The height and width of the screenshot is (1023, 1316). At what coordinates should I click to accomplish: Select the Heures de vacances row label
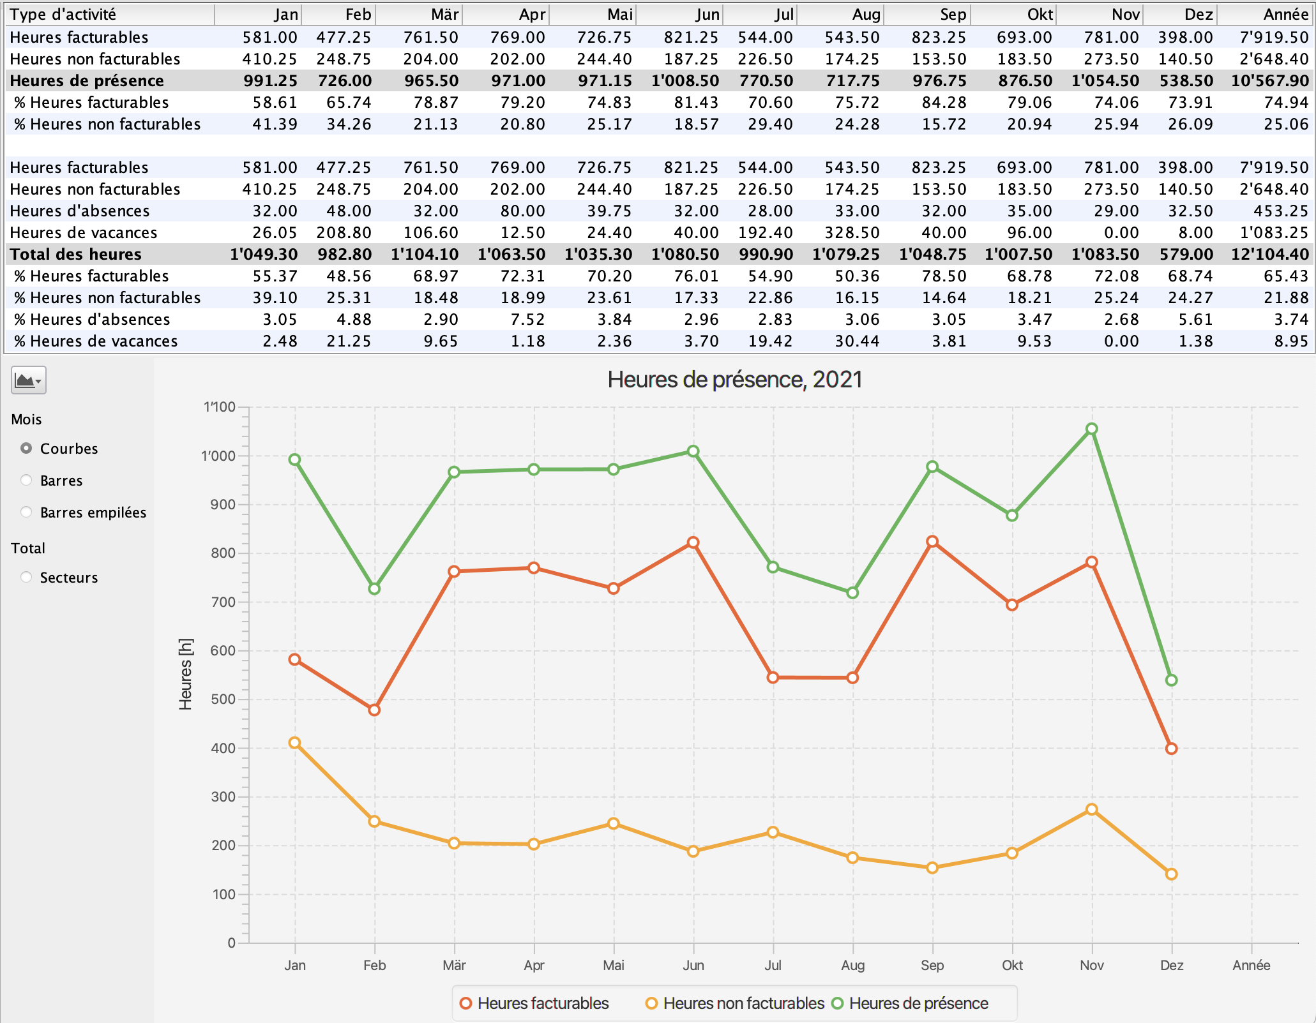(x=84, y=232)
